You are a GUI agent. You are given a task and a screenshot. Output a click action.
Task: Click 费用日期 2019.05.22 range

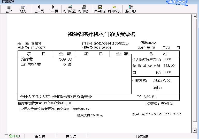(x=156, y=114)
